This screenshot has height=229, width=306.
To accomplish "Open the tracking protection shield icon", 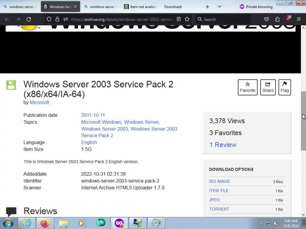I will pyautogui.click(x=49, y=19).
